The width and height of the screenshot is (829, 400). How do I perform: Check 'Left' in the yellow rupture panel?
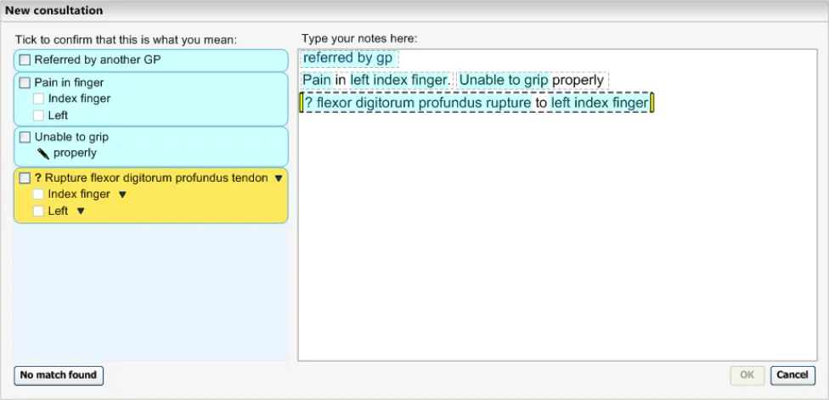pos(38,211)
